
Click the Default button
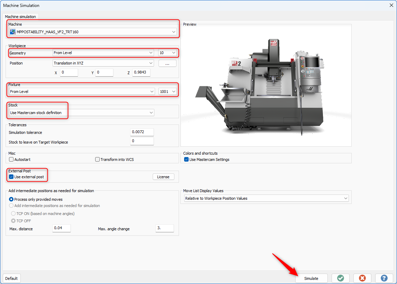click(x=11, y=278)
